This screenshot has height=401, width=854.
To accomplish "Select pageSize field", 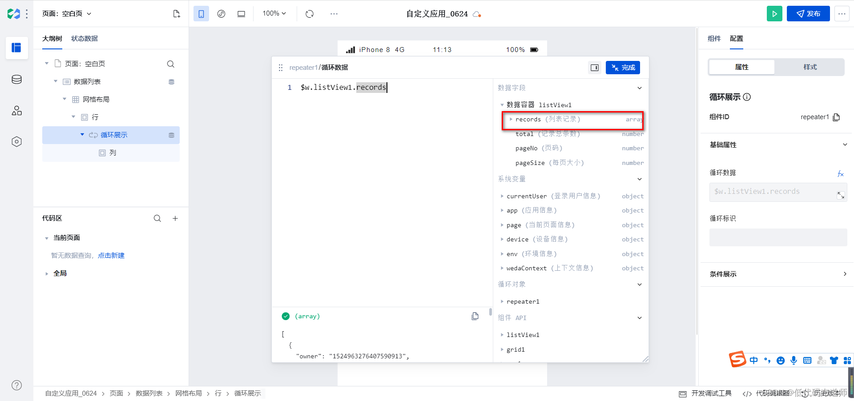I will 573,163.
